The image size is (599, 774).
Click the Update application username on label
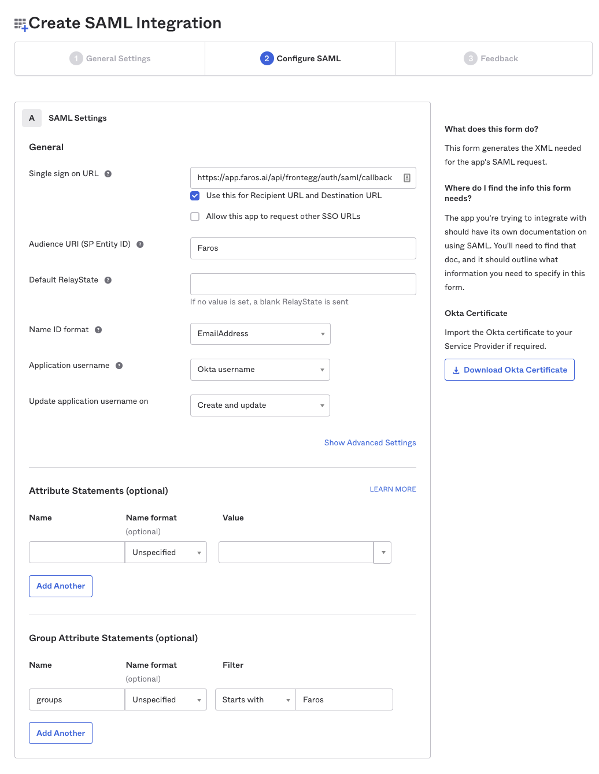(x=88, y=401)
